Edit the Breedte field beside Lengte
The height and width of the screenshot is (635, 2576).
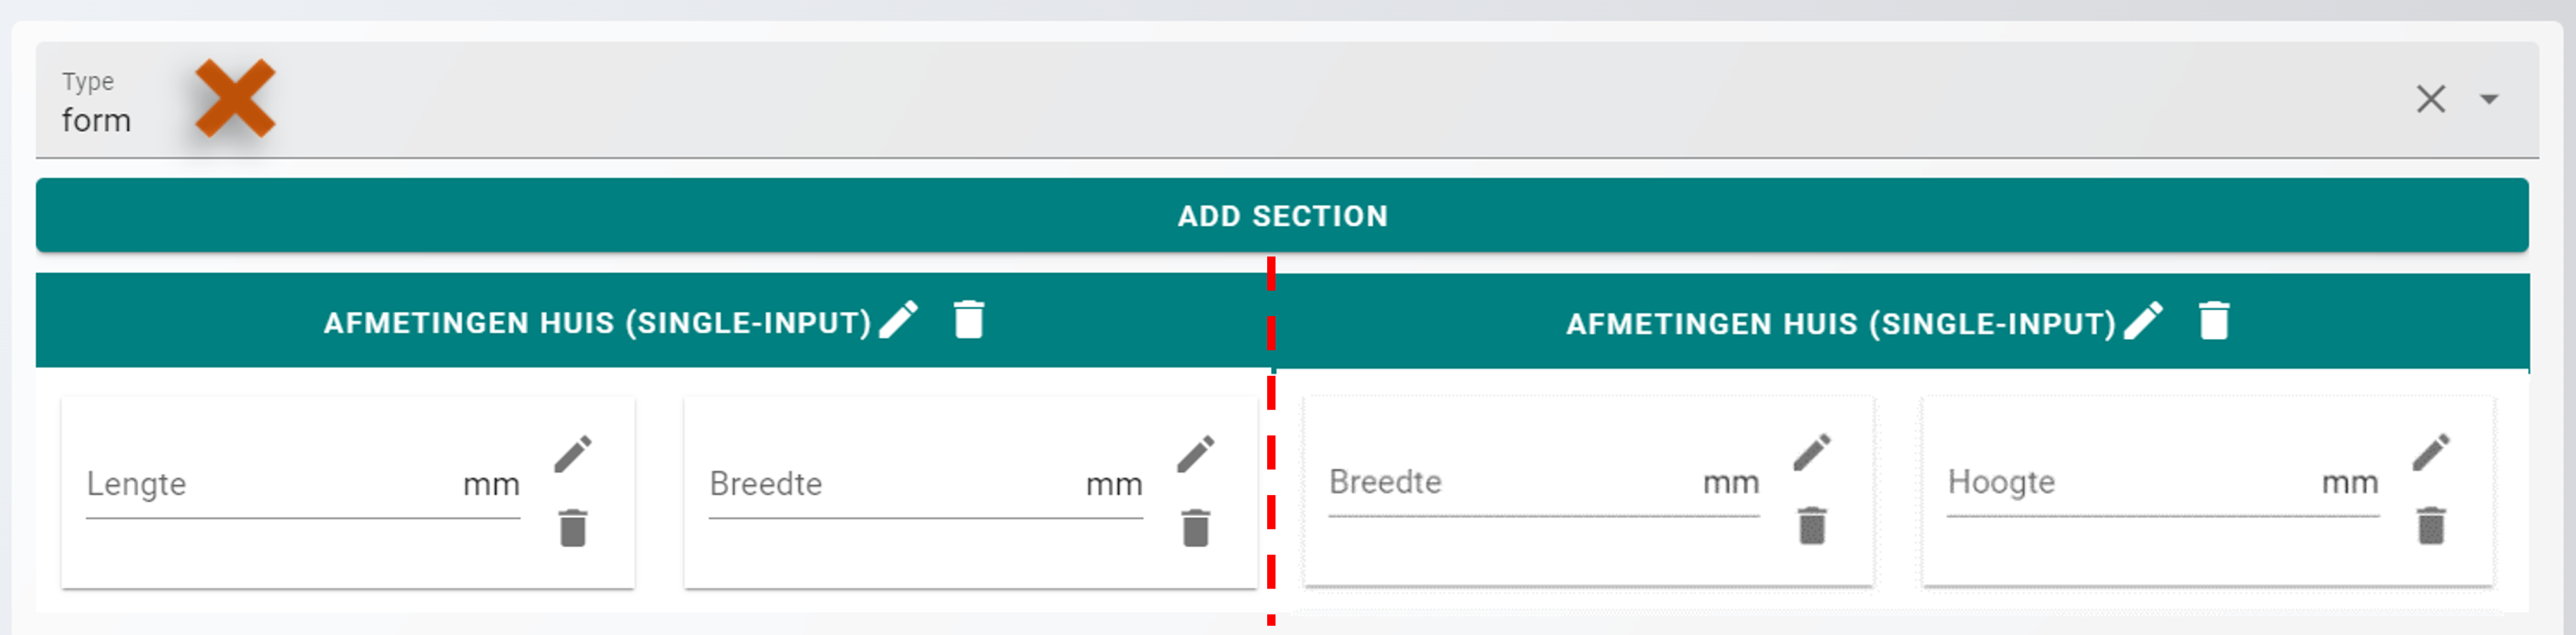pos(1196,454)
